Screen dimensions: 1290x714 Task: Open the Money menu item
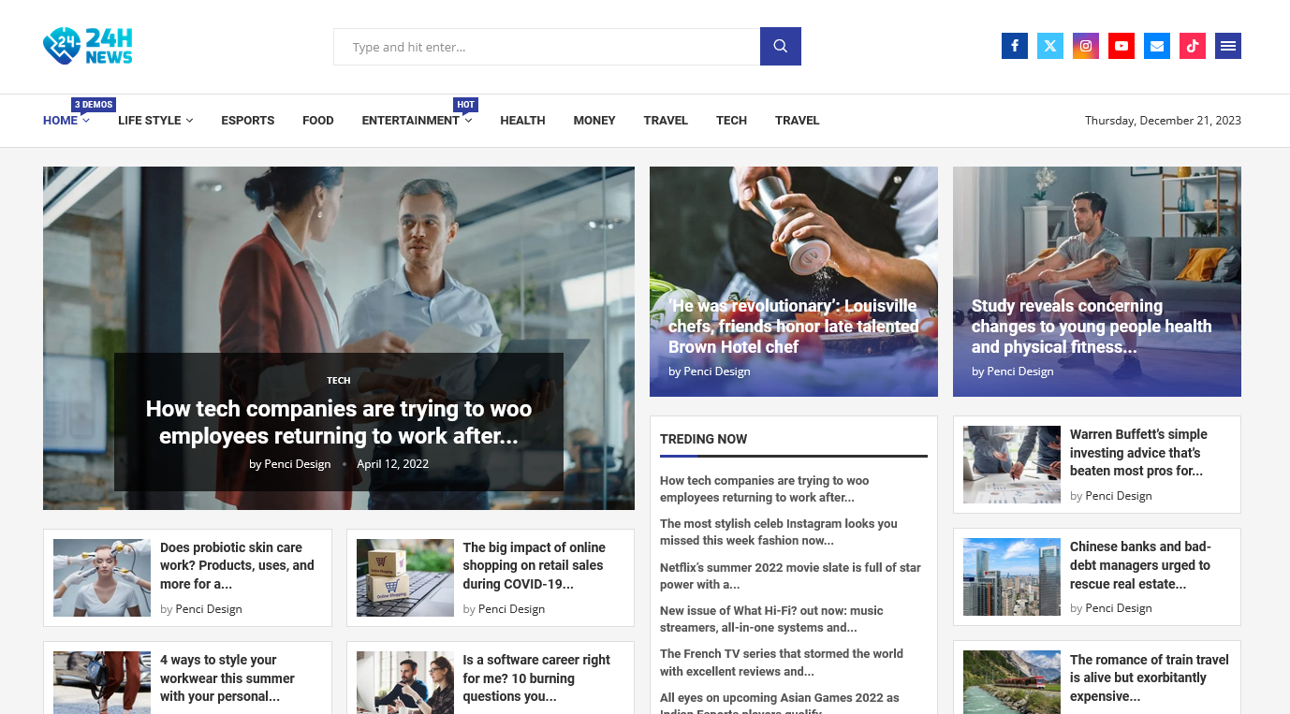coord(594,121)
